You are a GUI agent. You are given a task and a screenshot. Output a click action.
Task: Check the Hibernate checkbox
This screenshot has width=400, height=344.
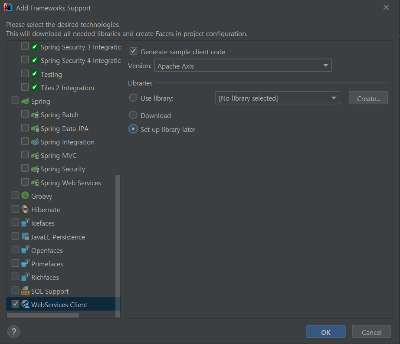(x=15, y=209)
